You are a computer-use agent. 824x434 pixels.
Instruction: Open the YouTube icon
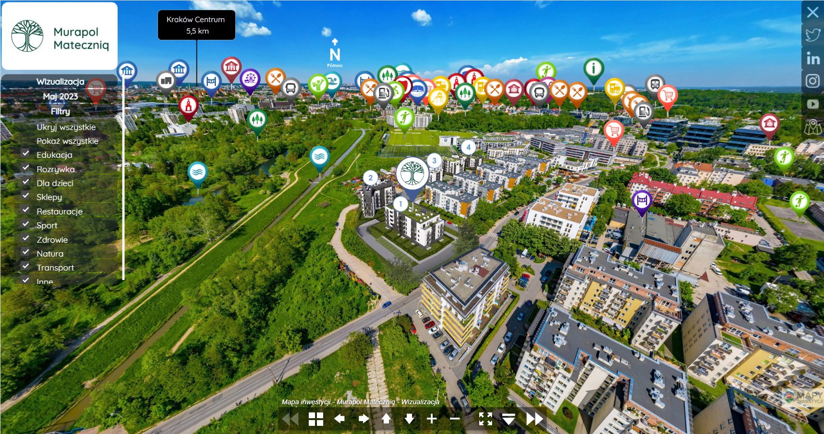812,104
